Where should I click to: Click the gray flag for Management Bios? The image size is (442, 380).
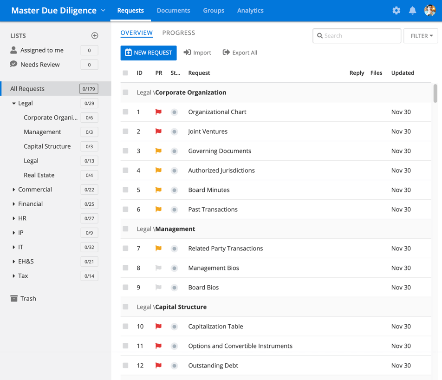coord(158,268)
